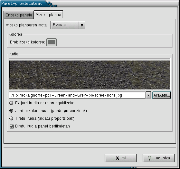Viewport: 180px width, 169px height.
Task: Click the scree texture image preview
Action: (90, 75)
